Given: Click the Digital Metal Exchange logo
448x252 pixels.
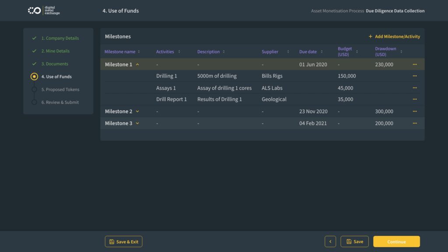Looking at the screenshot, I should click(44, 10).
